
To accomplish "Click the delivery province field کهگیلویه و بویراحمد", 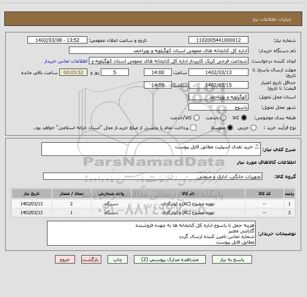I will (218, 96).
